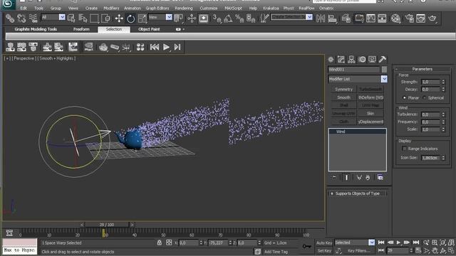Collapse the Parameters rollout
Screen dimensions: 456x256
(423, 69)
